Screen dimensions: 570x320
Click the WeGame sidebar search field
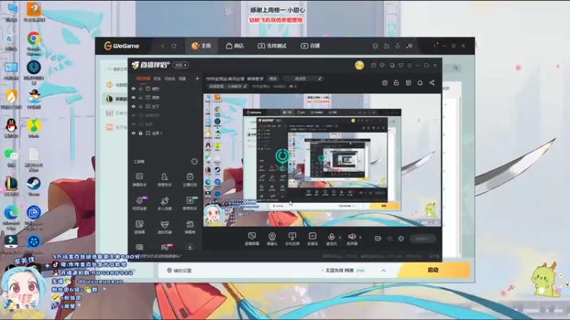116,69
